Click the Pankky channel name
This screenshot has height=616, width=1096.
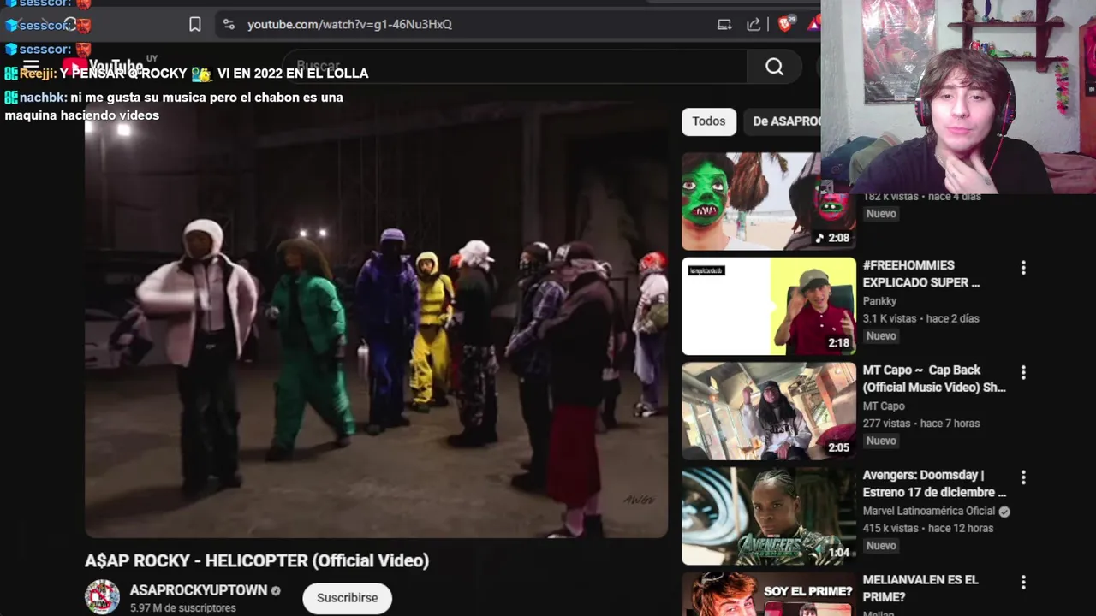pyautogui.click(x=880, y=301)
